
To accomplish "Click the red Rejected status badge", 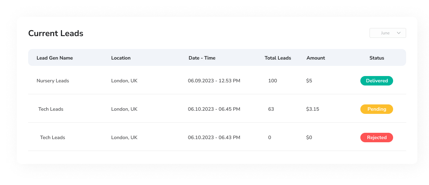I will coord(377,138).
